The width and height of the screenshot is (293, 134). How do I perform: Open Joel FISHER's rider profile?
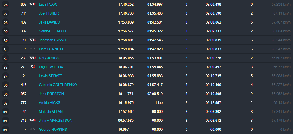(49, 13)
